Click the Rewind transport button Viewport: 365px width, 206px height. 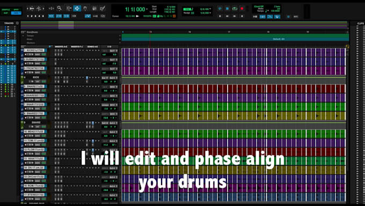click(x=227, y=16)
